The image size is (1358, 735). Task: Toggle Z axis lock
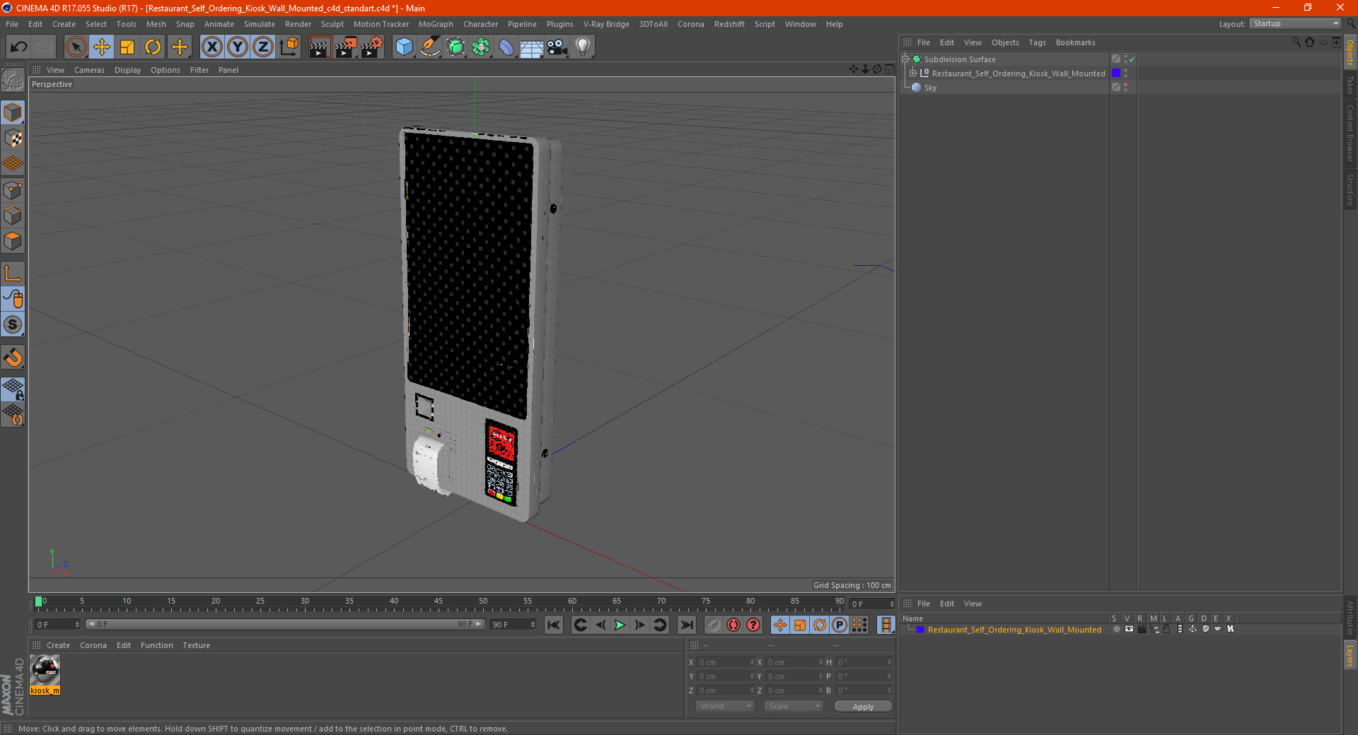263,47
